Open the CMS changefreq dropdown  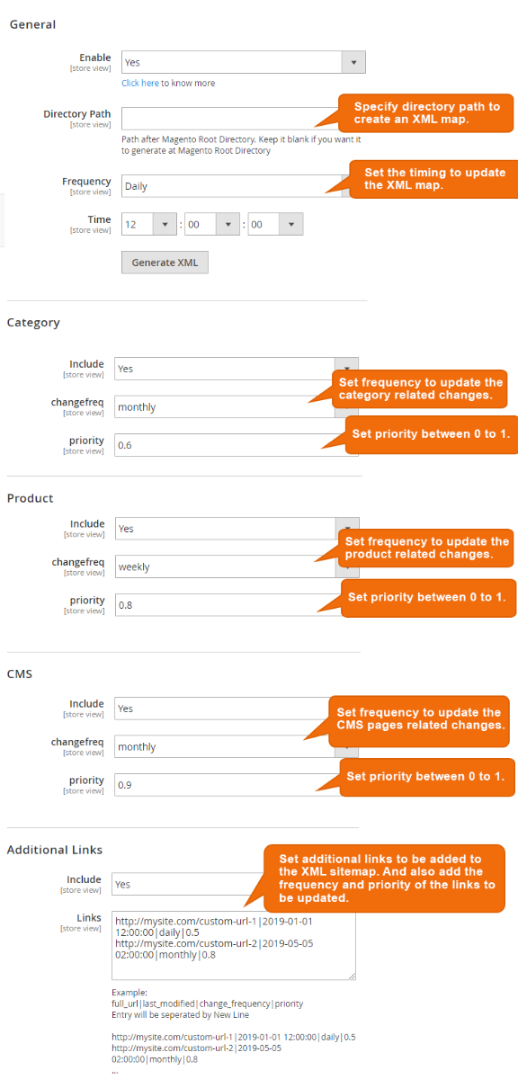225,746
